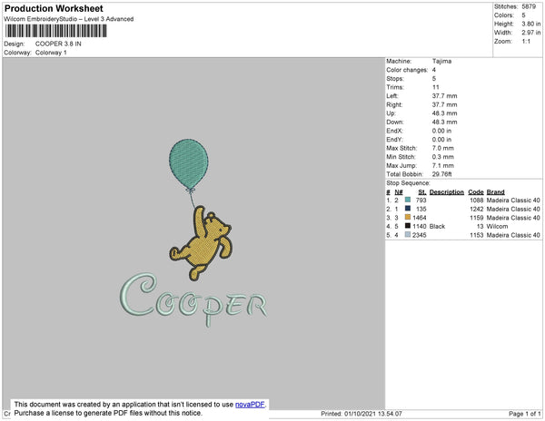
Task: Click the Cooper name lettering in the preview
Action: pyautogui.click(x=193, y=299)
